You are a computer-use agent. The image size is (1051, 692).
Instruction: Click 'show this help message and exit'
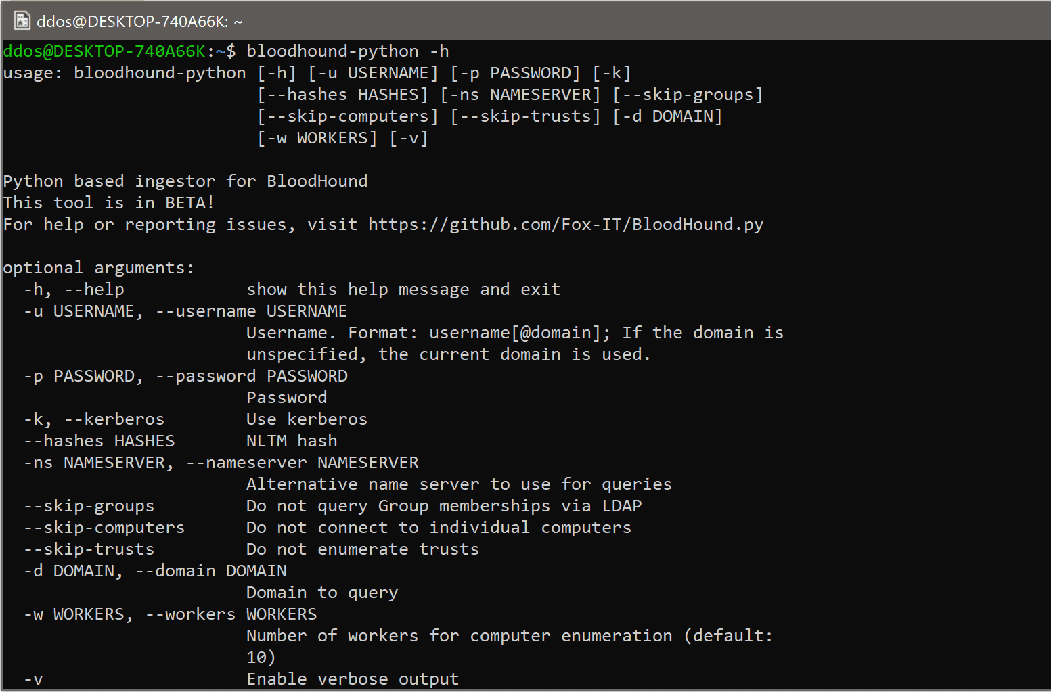pos(403,290)
